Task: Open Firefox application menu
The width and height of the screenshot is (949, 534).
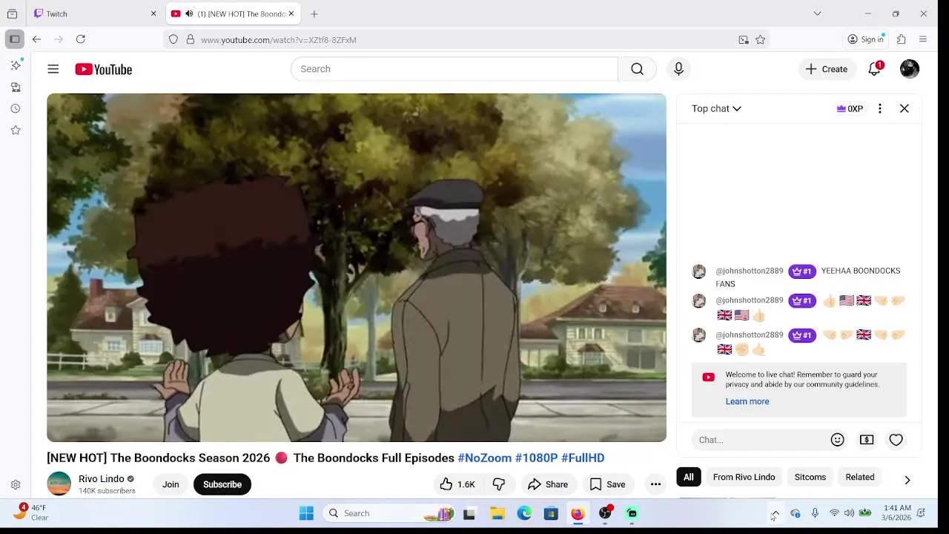Action: (923, 39)
